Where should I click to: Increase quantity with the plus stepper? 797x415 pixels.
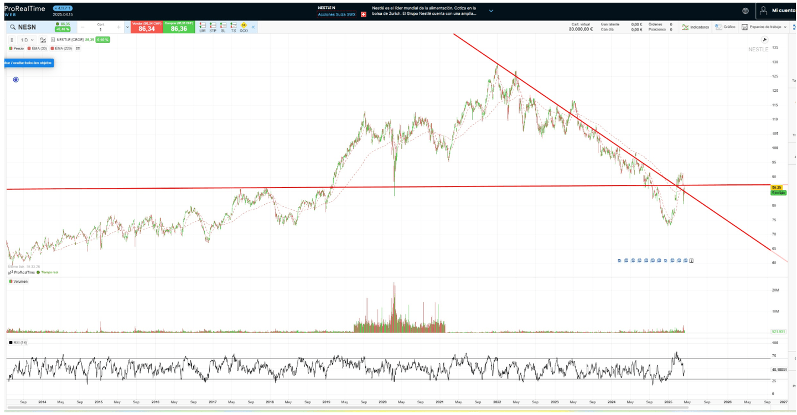point(118,27)
